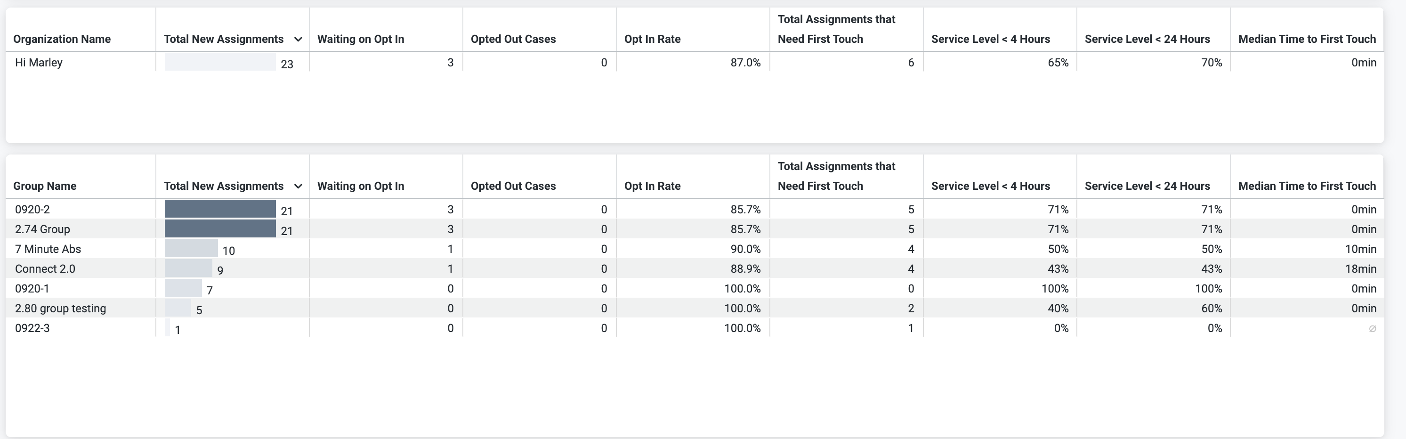Click Median Time to First Touch header in group table
Image resolution: width=1406 pixels, height=439 pixels.
(1307, 186)
